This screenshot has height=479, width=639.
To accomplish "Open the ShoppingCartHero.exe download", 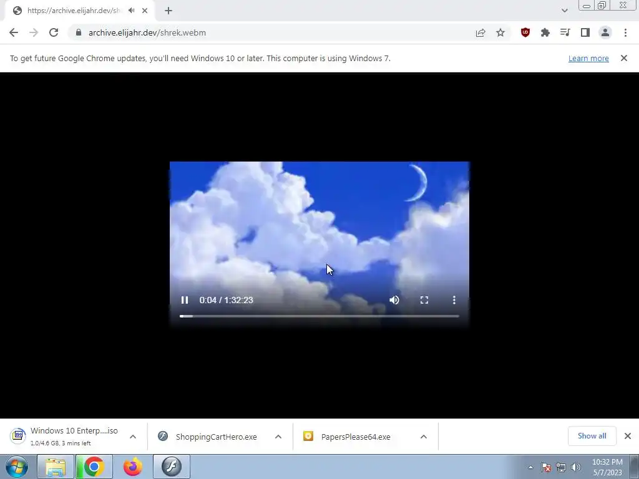I will [208, 437].
